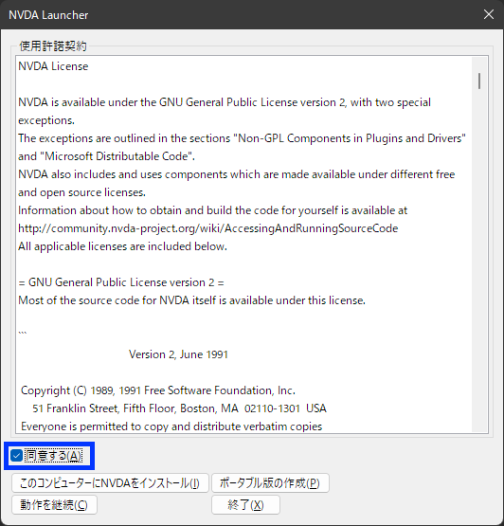Image resolution: width=504 pixels, height=526 pixels.
Task: Click the "exceptions." line
Action: point(46,120)
